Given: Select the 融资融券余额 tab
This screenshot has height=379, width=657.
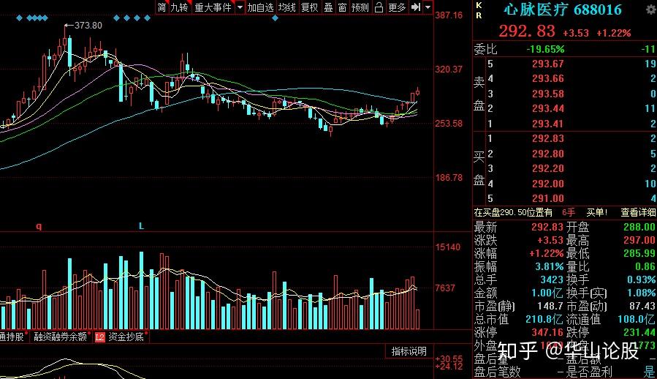Looking at the screenshot, I should pos(61,337).
